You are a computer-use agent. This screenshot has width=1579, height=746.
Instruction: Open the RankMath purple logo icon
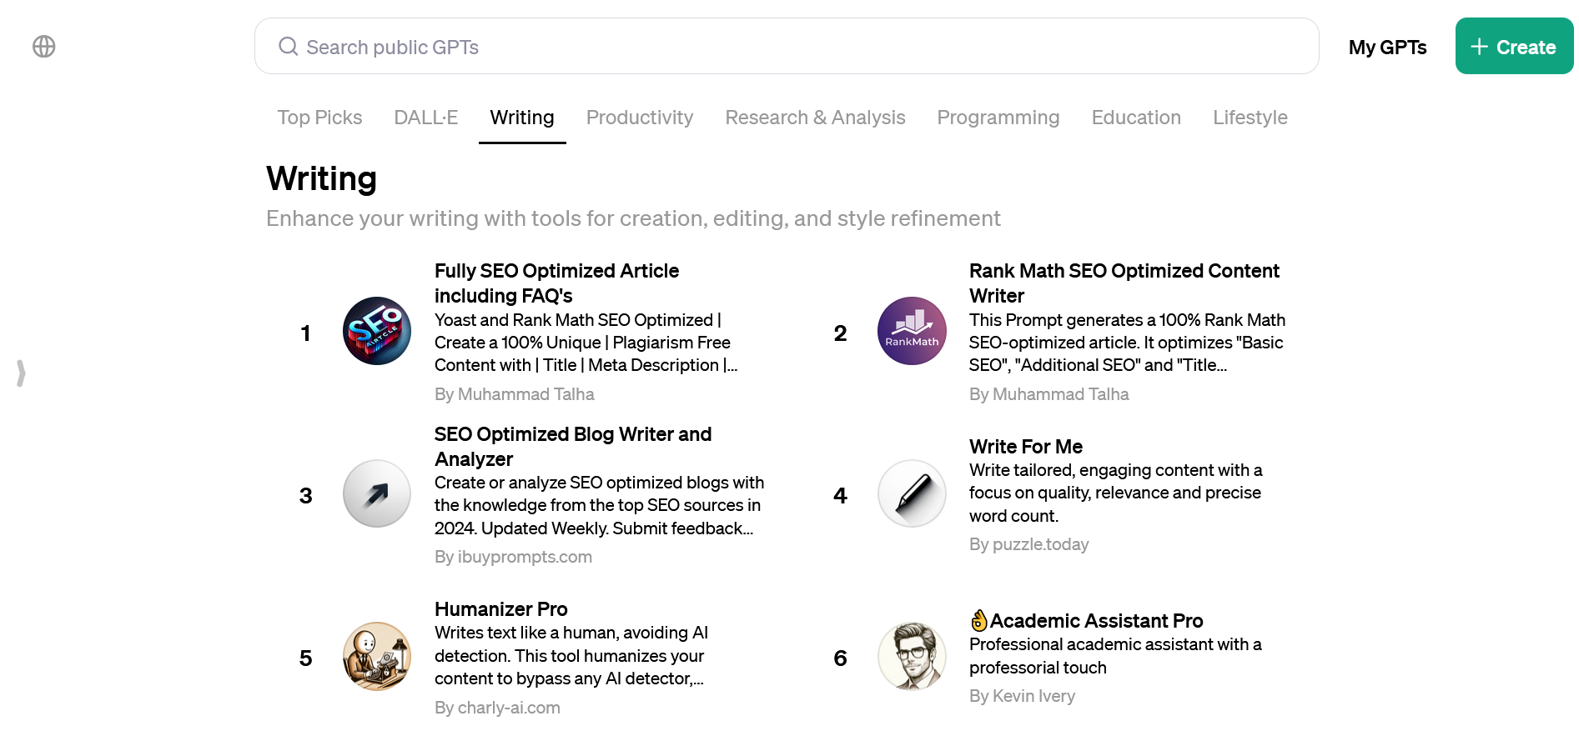(x=912, y=331)
